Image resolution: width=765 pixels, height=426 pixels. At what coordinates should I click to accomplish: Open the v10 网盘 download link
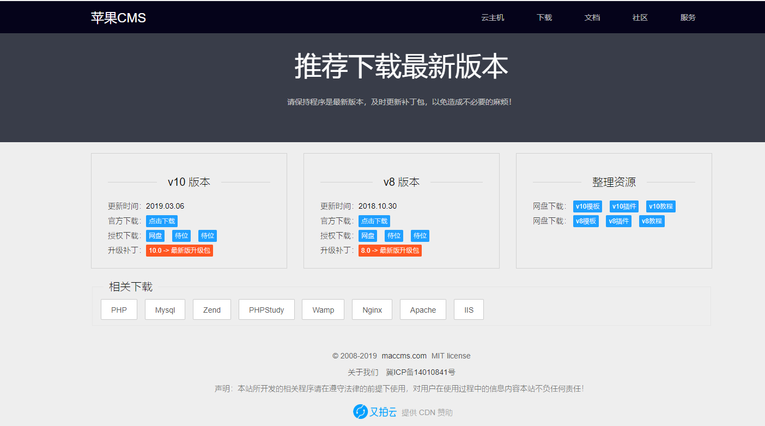pyautogui.click(x=155, y=235)
